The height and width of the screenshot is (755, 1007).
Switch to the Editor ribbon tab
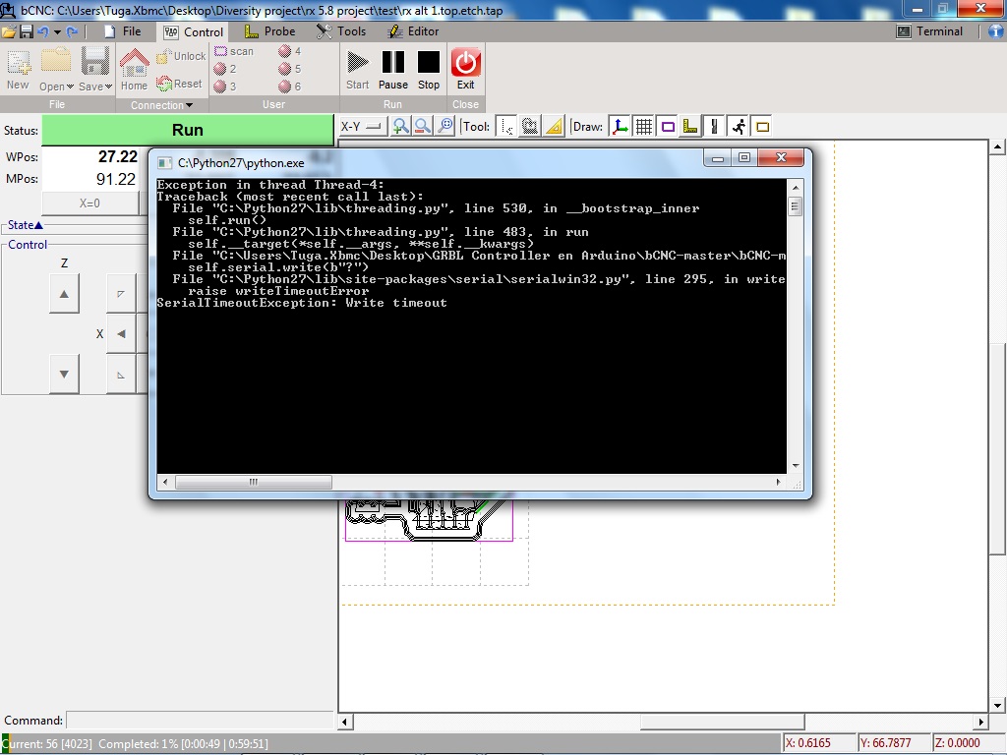[414, 31]
